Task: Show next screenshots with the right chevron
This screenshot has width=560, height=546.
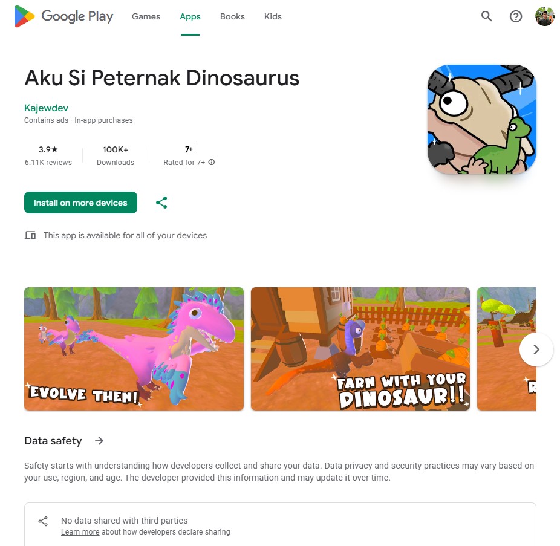Action: point(536,349)
